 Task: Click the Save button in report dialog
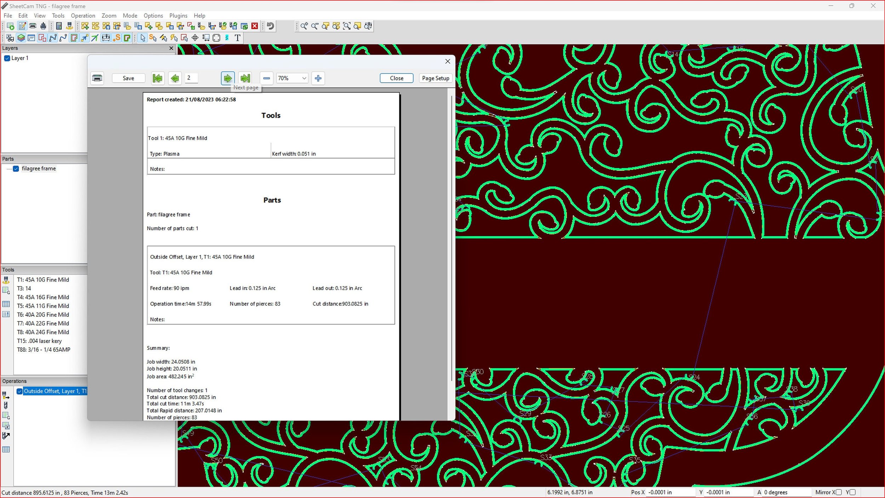(x=129, y=78)
